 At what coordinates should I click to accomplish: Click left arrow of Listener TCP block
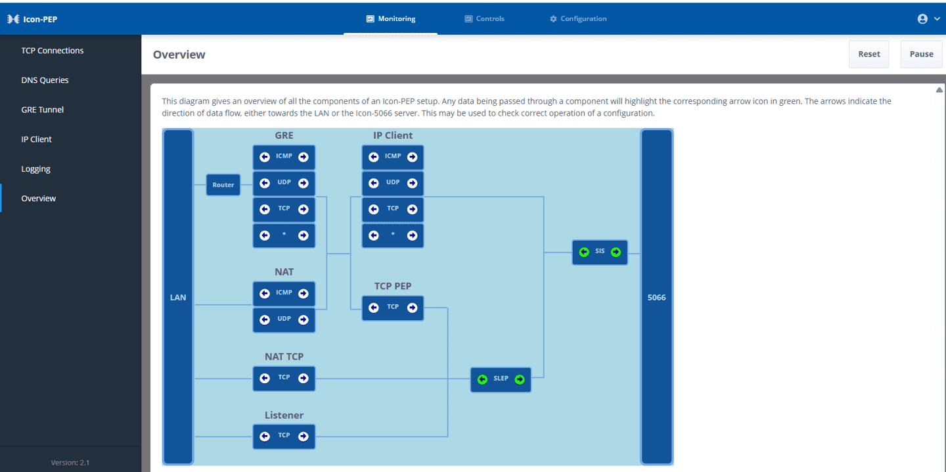click(265, 437)
